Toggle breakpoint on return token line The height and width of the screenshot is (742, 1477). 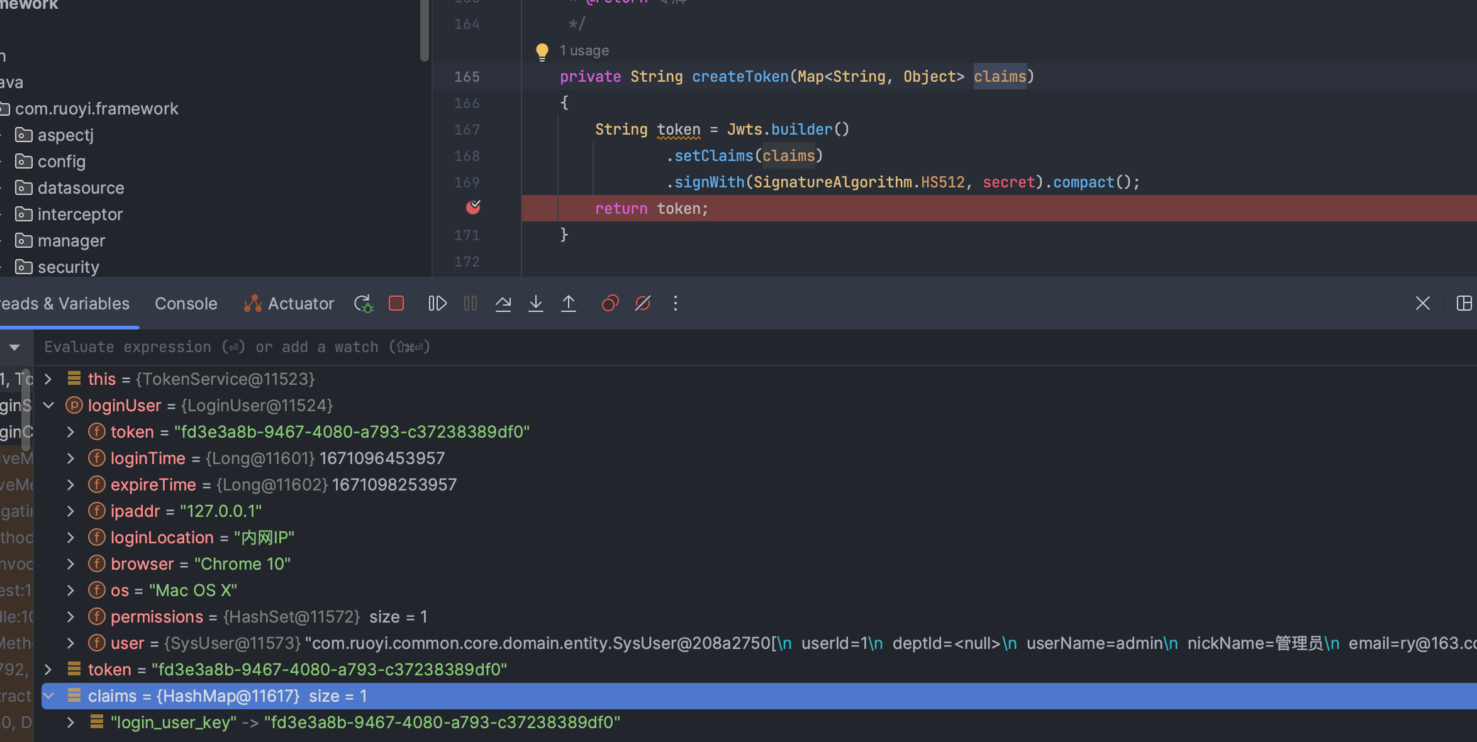[473, 208]
